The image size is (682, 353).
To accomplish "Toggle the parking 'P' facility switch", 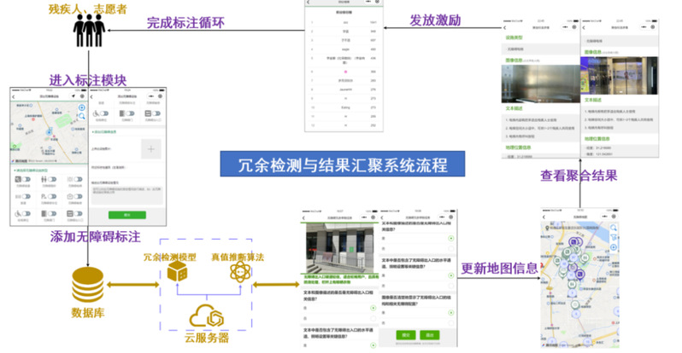I will coord(51,196).
